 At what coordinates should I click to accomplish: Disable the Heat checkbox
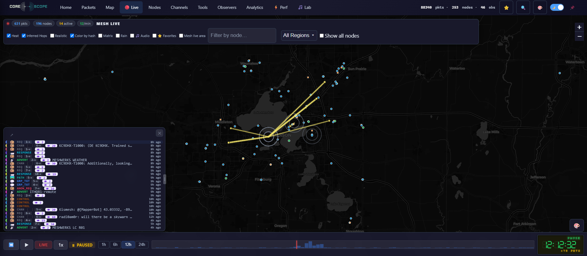pyautogui.click(x=9, y=36)
